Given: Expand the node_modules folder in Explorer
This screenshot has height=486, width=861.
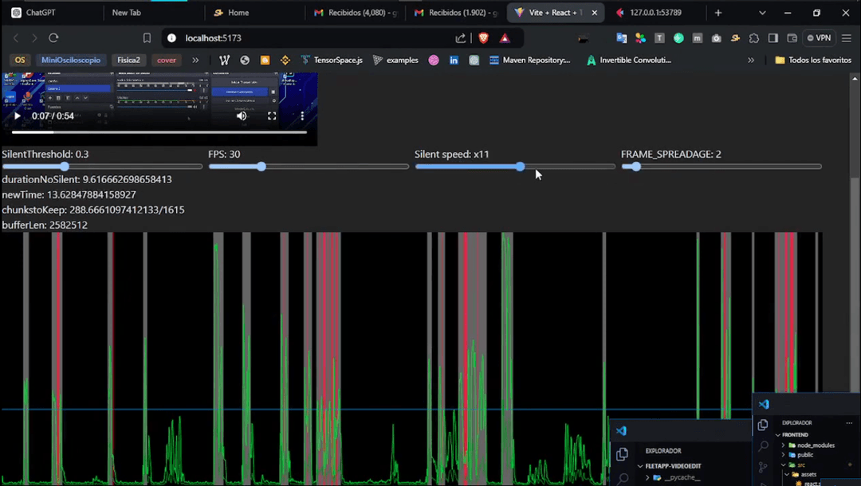Looking at the screenshot, I should [814, 445].
